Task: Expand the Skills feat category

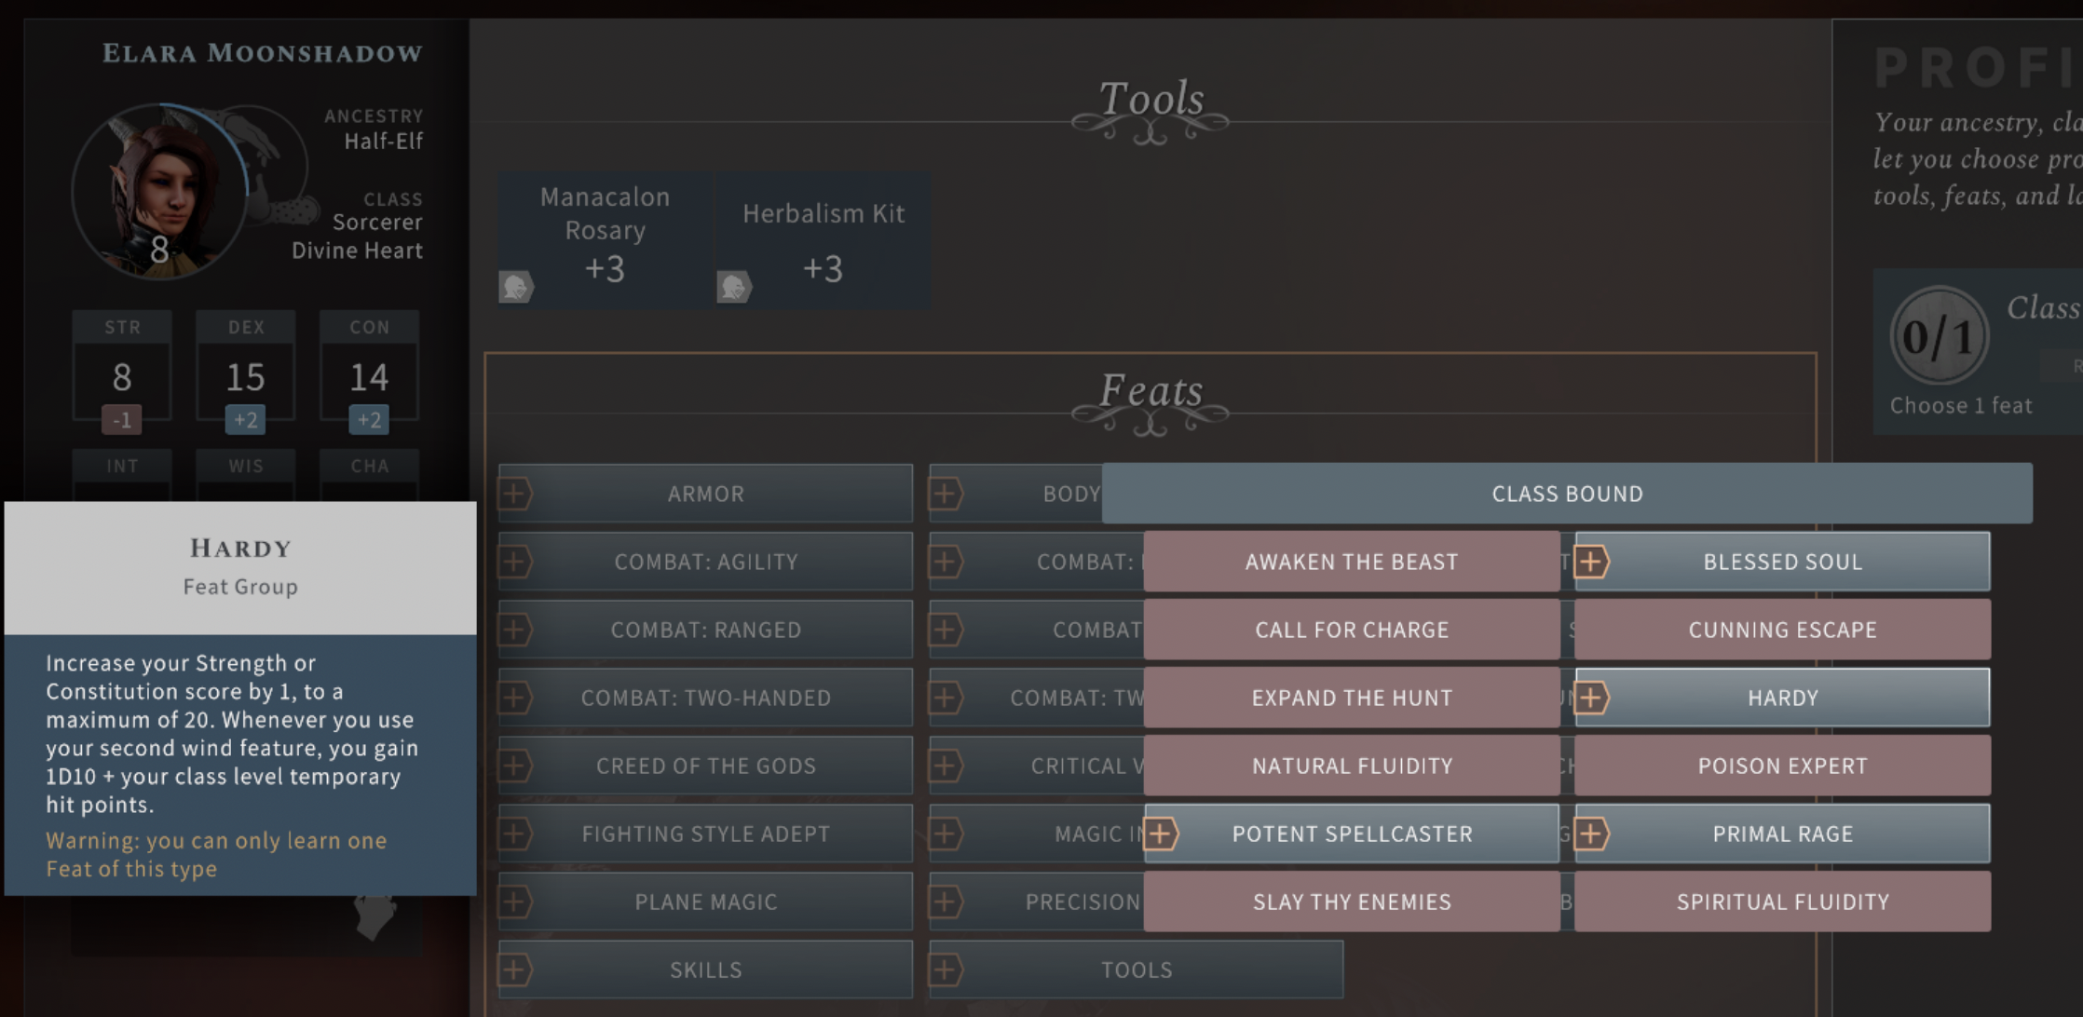Action: 705,970
